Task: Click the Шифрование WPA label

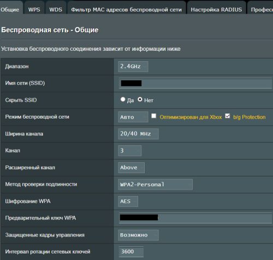Action: point(28,201)
